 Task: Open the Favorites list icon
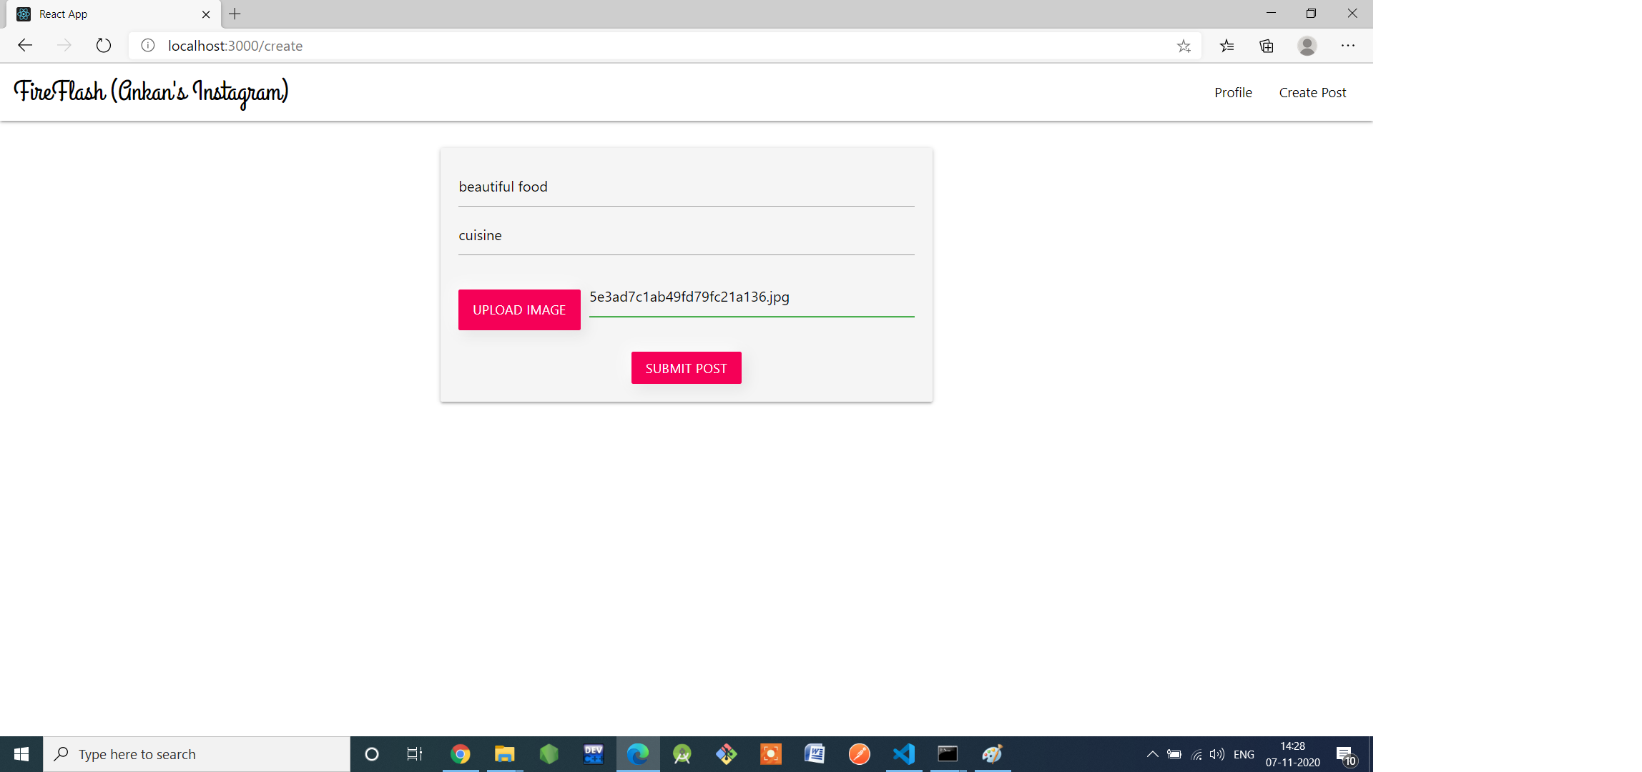pyautogui.click(x=1227, y=46)
